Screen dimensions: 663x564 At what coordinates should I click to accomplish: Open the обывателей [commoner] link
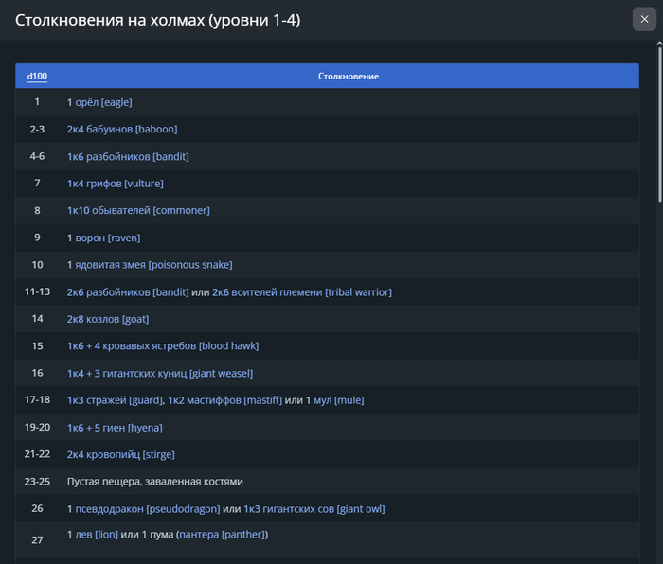[150, 210]
